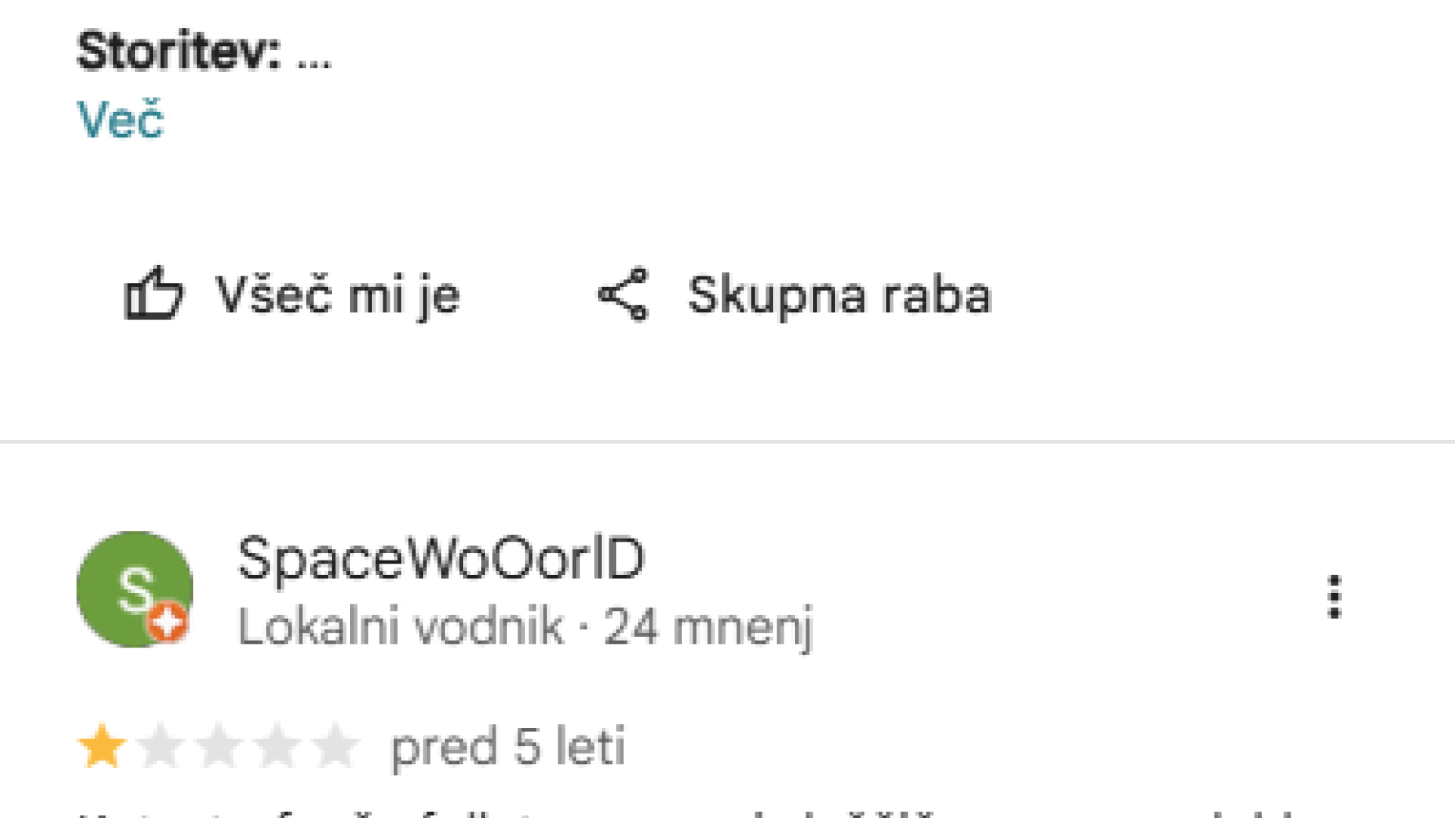
Task: Click the Lokalni vodnik label
Action: click(x=401, y=627)
